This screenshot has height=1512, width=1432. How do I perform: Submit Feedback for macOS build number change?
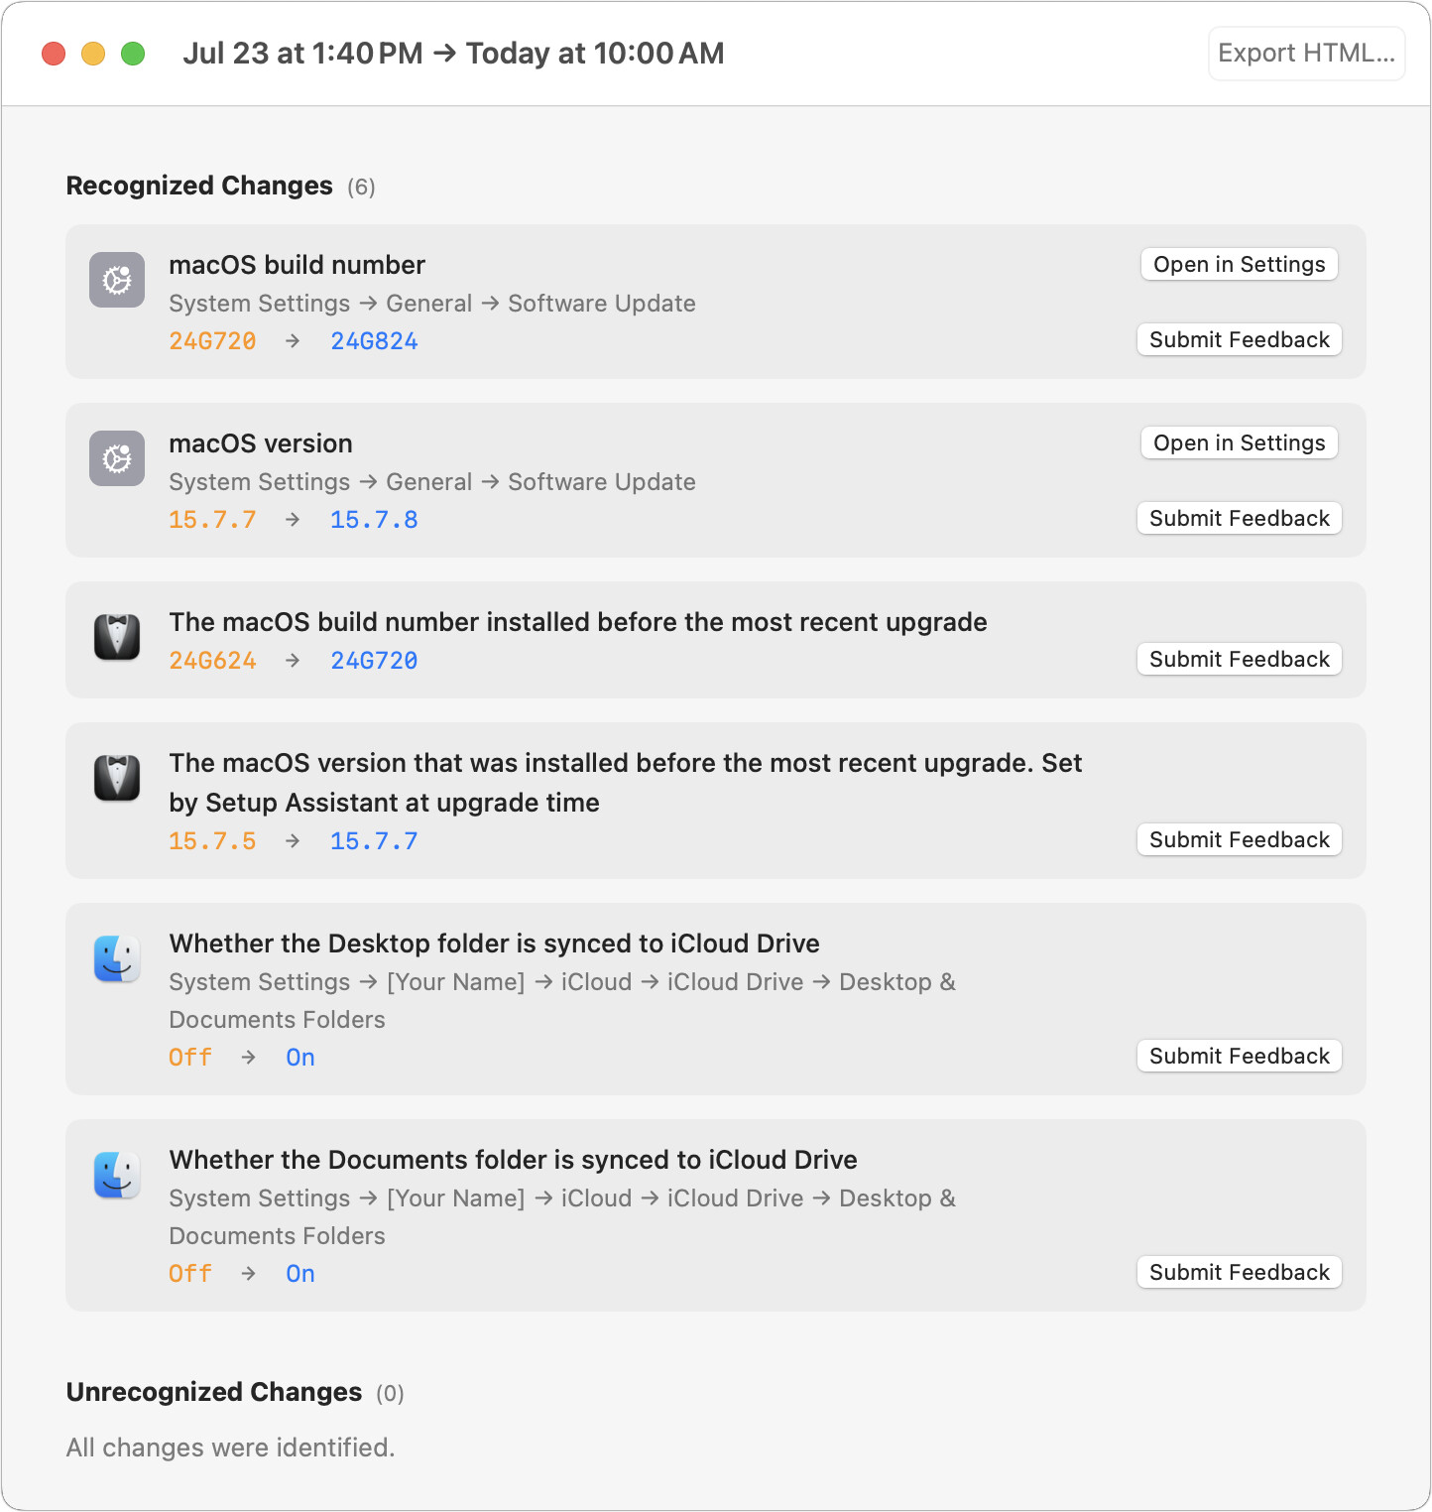pos(1239,339)
